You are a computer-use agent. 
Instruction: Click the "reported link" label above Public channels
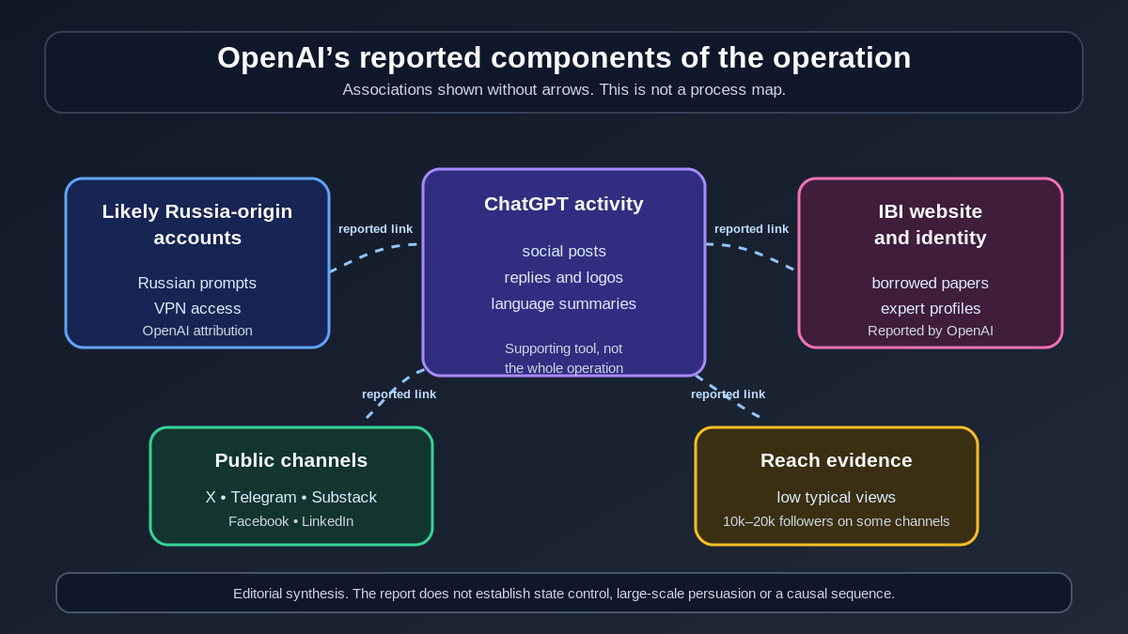pyautogui.click(x=399, y=394)
